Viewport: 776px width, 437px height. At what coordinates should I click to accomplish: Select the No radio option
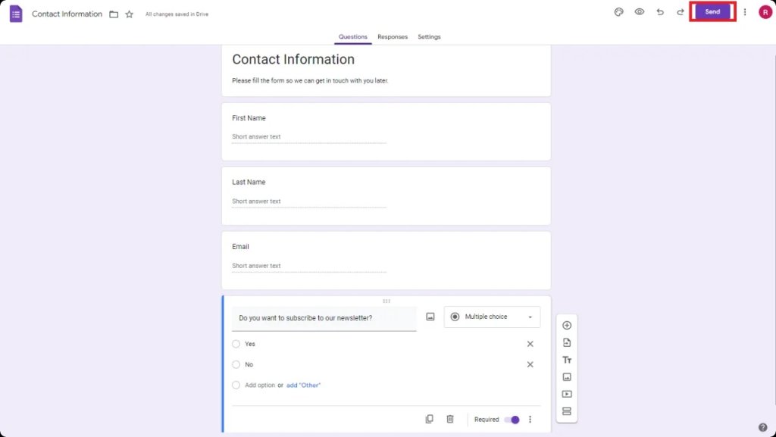point(236,364)
